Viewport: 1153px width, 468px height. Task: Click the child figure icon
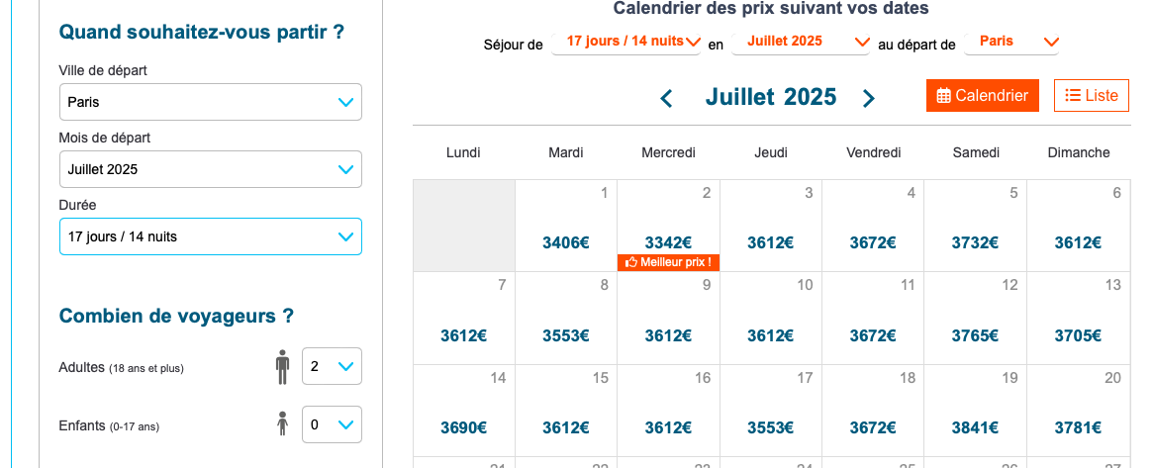(282, 423)
